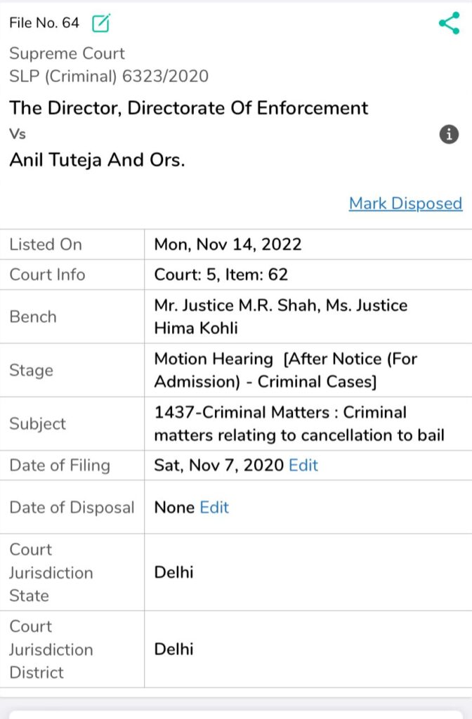Tap respondent name Anil Tuteja And Ors.
The image size is (472, 719).
(97, 159)
